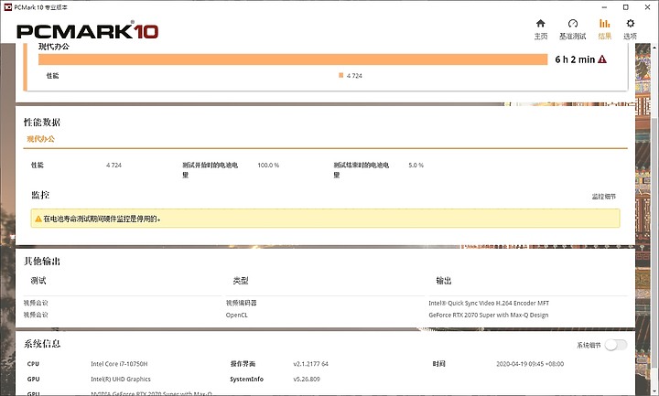659x396 pixels.
Task: Maximize the PCMark 10 window
Action: [x=626, y=7]
